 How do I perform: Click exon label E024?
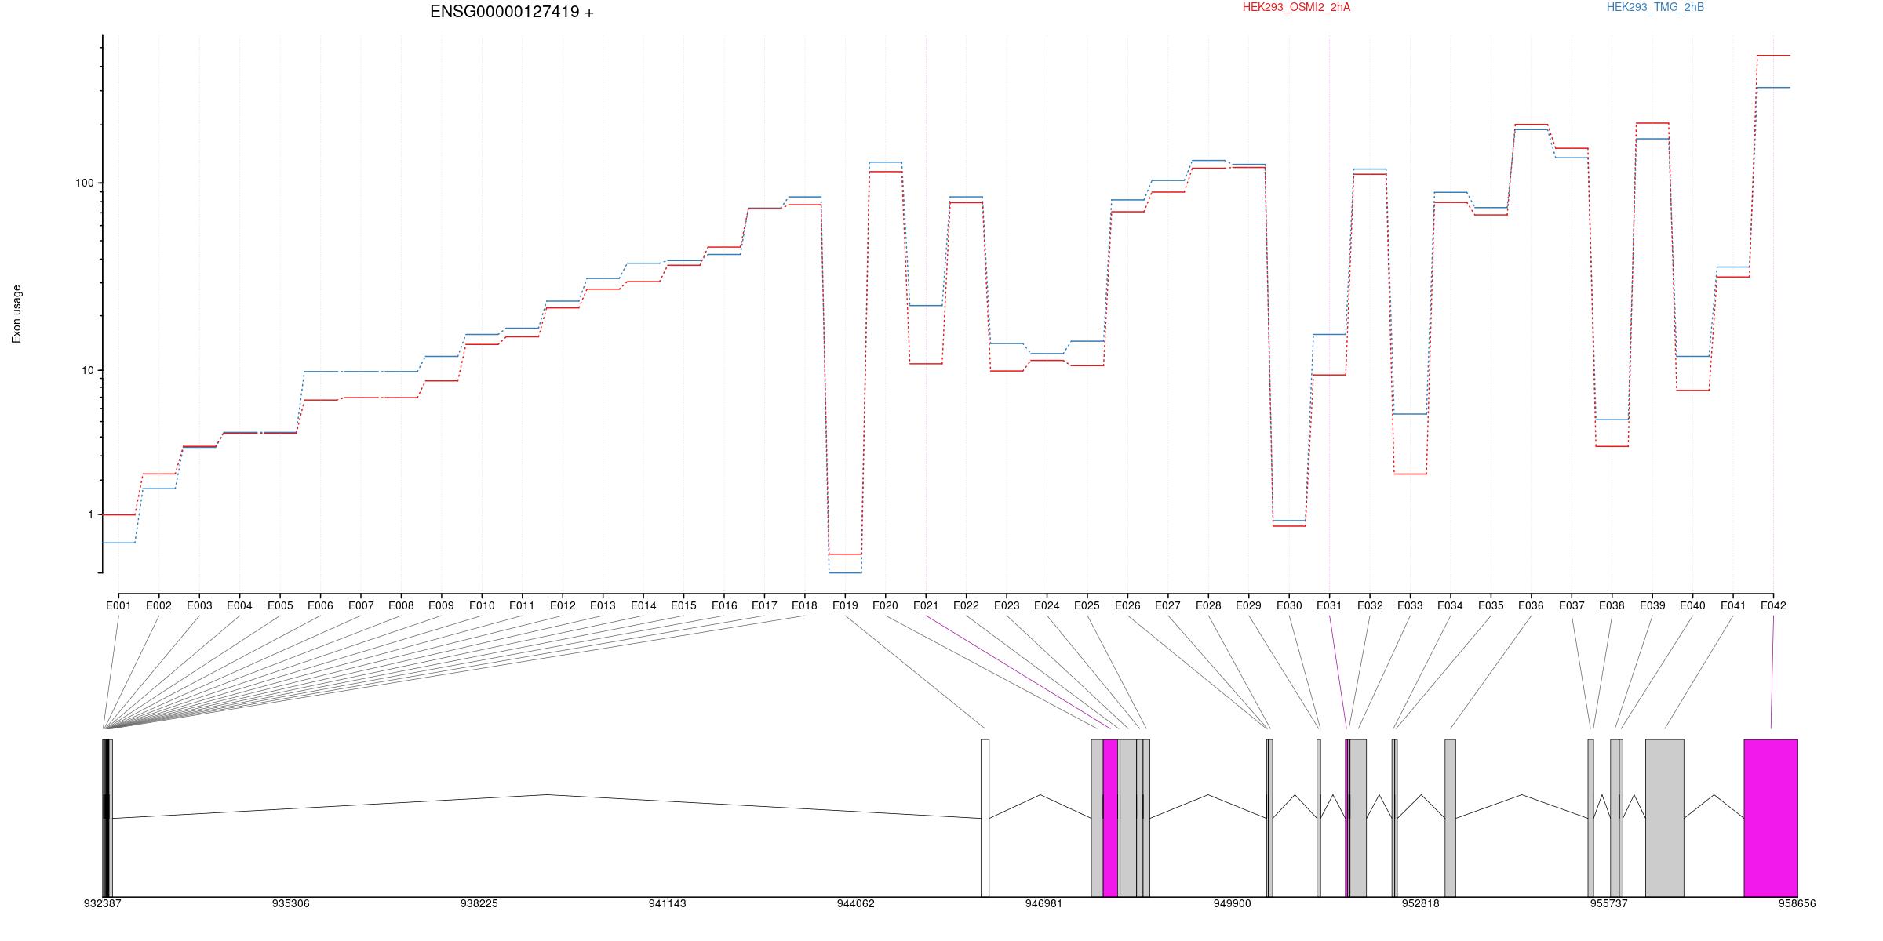click(x=1047, y=605)
